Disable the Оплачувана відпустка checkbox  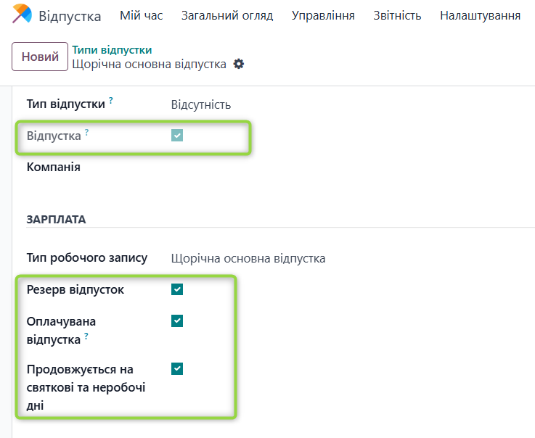177,321
